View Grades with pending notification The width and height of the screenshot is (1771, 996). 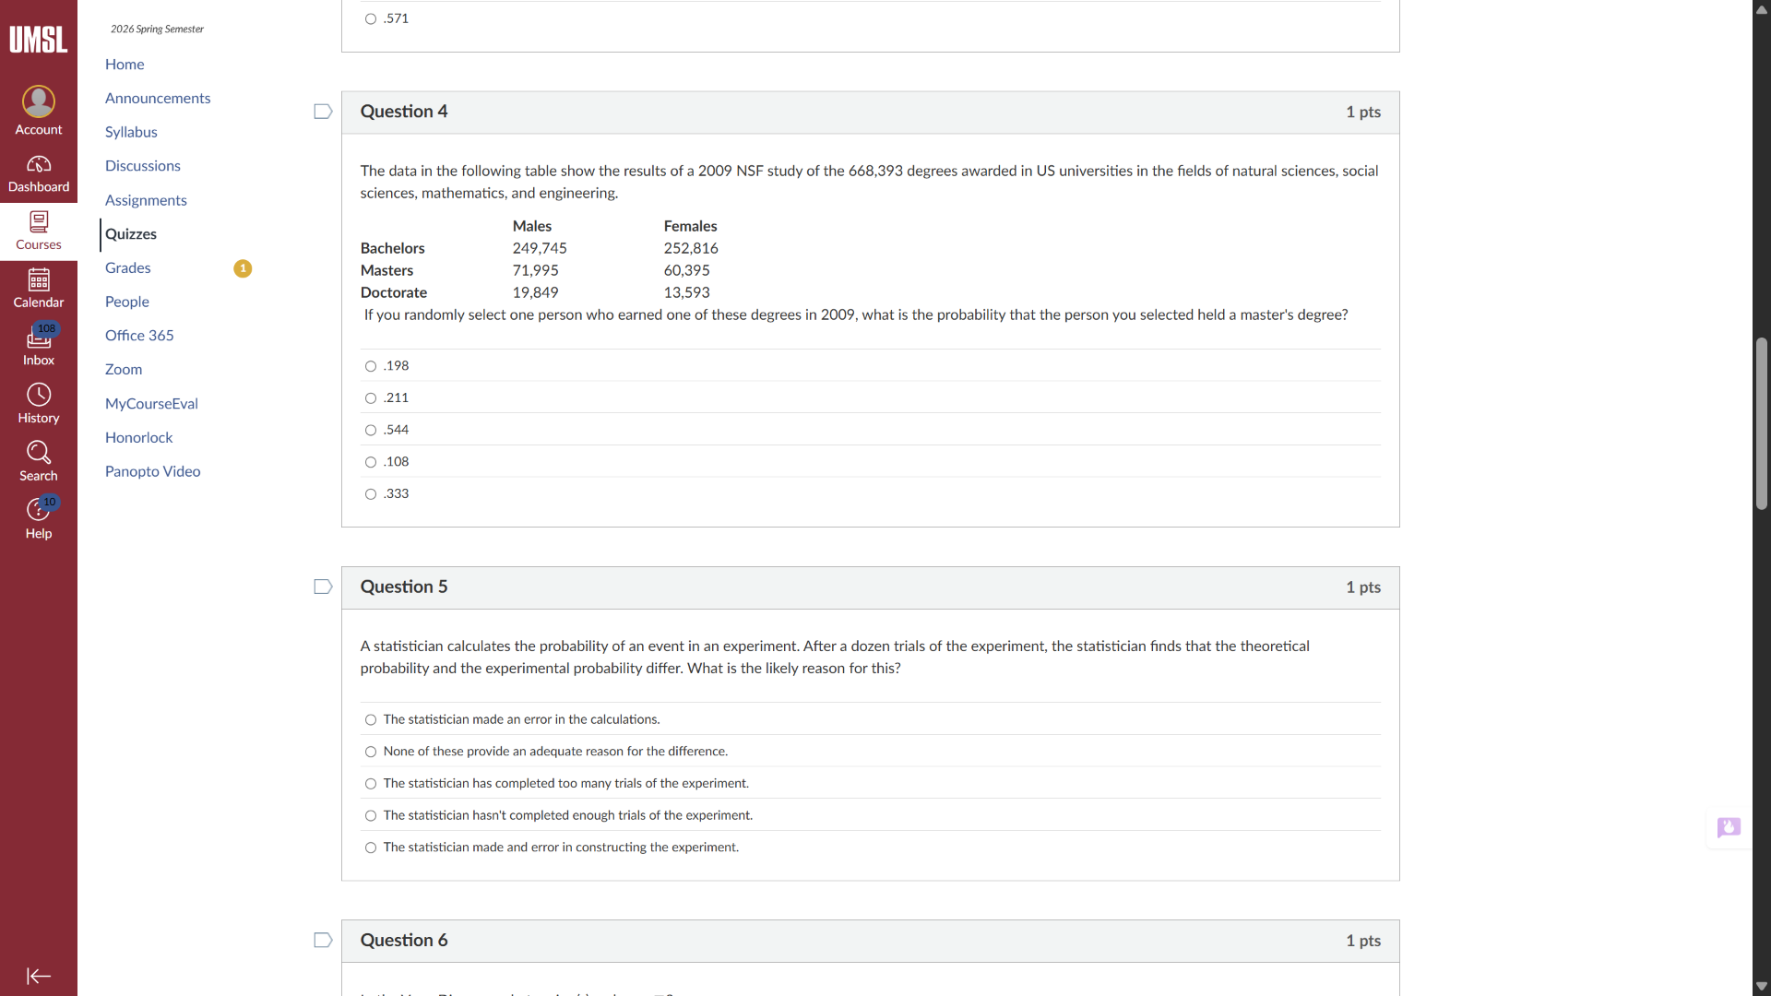coord(127,267)
